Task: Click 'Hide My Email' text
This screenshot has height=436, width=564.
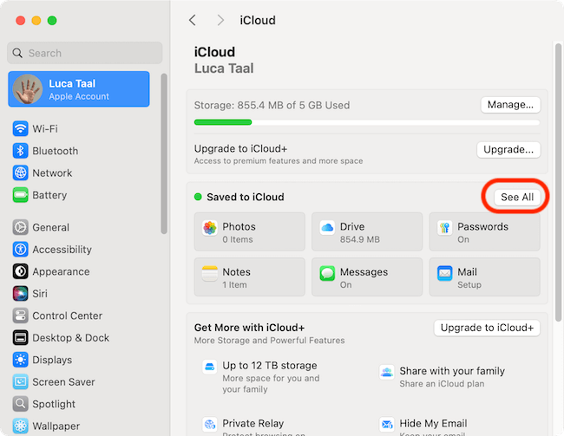Action: (433, 423)
